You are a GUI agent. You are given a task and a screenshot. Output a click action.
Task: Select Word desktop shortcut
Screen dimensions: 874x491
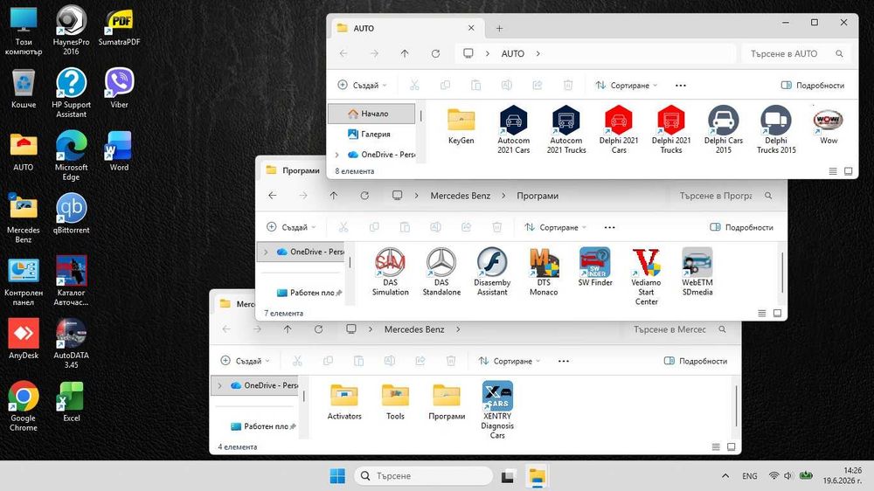pos(119,150)
